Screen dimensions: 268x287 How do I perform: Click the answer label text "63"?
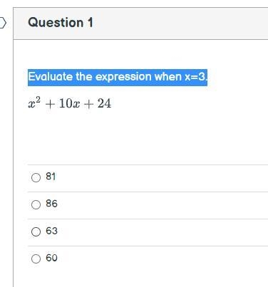click(51, 231)
